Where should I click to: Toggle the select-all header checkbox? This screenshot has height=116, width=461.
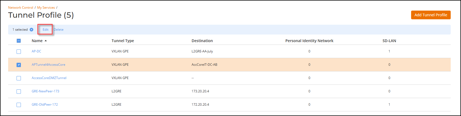[x=19, y=41]
